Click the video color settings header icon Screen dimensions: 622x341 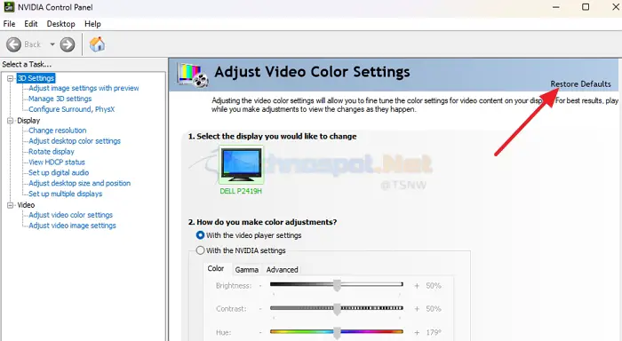[193, 75]
